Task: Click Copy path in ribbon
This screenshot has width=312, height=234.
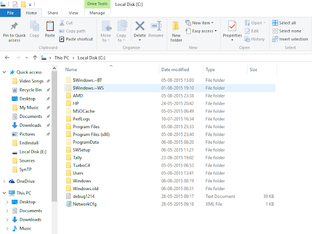Action: (x=72, y=31)
